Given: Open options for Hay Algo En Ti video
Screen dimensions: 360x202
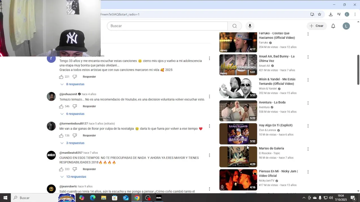Looking at the screenshot, I should pyautogui.click(x=308, y=126).
